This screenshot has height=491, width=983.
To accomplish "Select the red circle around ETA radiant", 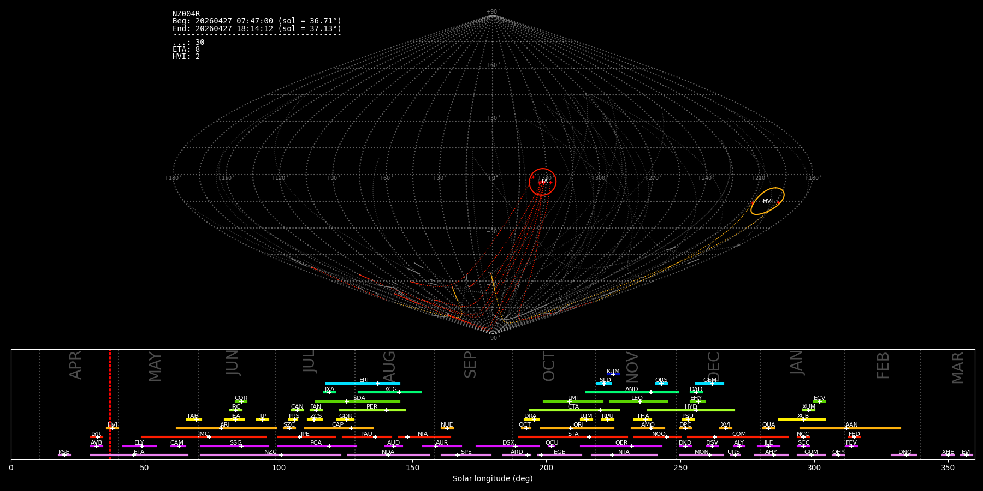I will coord(543,182).
